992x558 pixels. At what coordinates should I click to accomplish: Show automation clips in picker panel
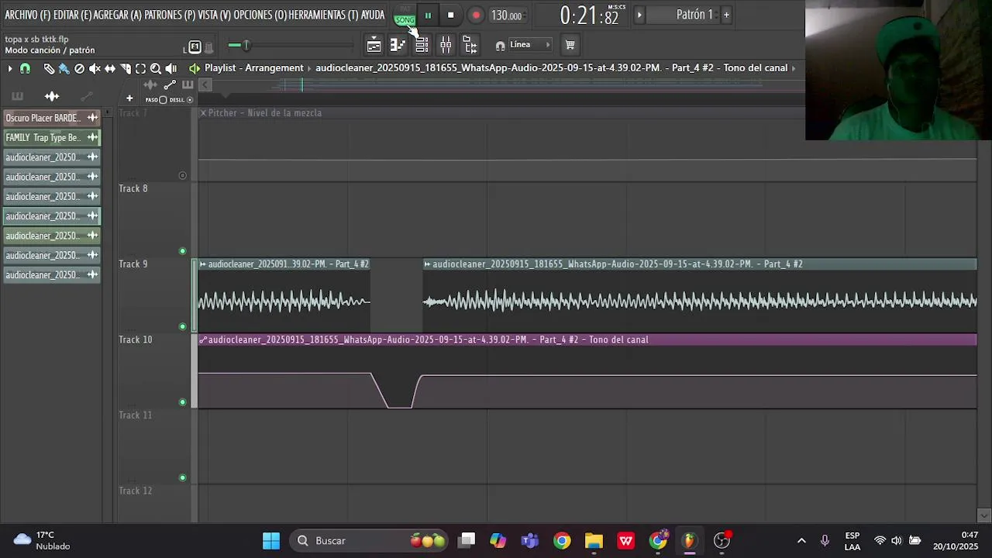click(x=87, y=96)
